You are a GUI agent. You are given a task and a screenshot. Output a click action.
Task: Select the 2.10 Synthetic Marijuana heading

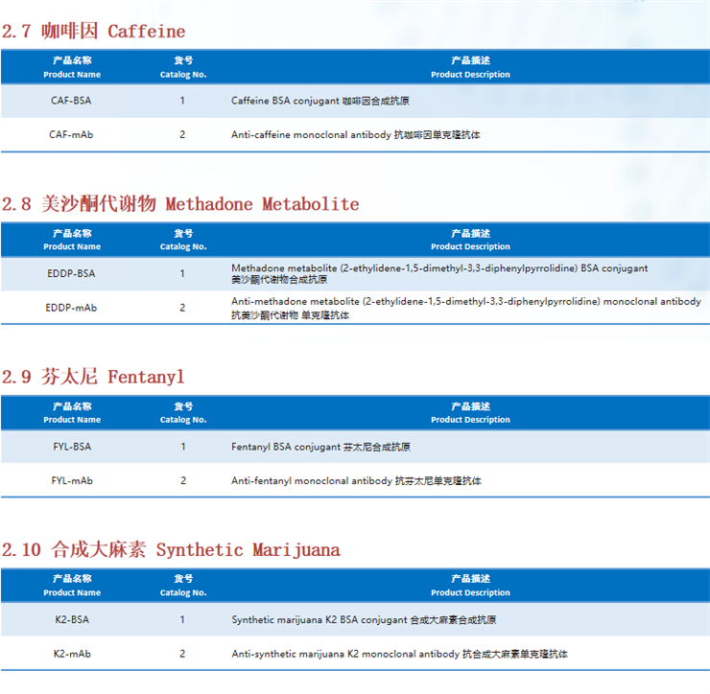(171, 550)
